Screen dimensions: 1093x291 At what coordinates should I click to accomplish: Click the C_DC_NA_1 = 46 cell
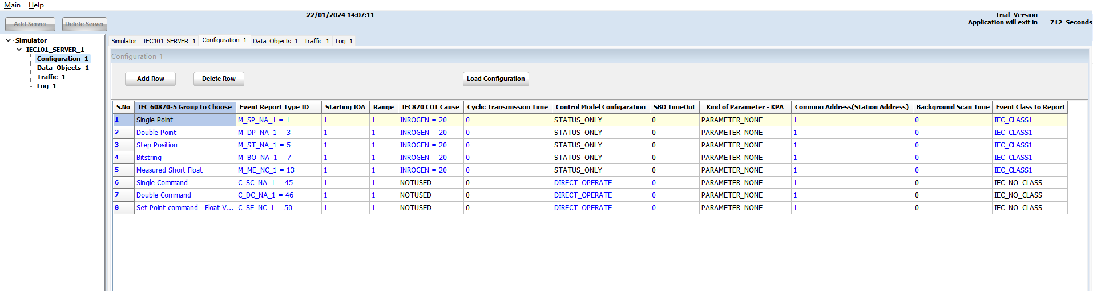[x=279, y=195]
